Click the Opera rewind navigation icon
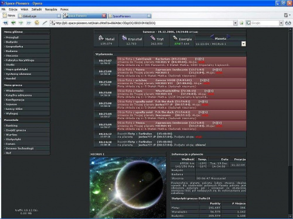This screenshot has width=293, height=219. click(5, 23)
